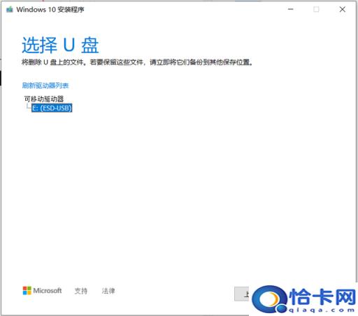Open the 支持 support link

pyautogui.click(x=81, y=291)
